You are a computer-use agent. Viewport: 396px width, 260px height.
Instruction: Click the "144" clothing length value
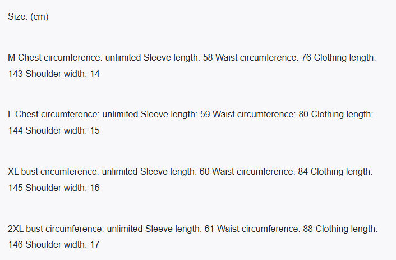[x=15, y=131]
